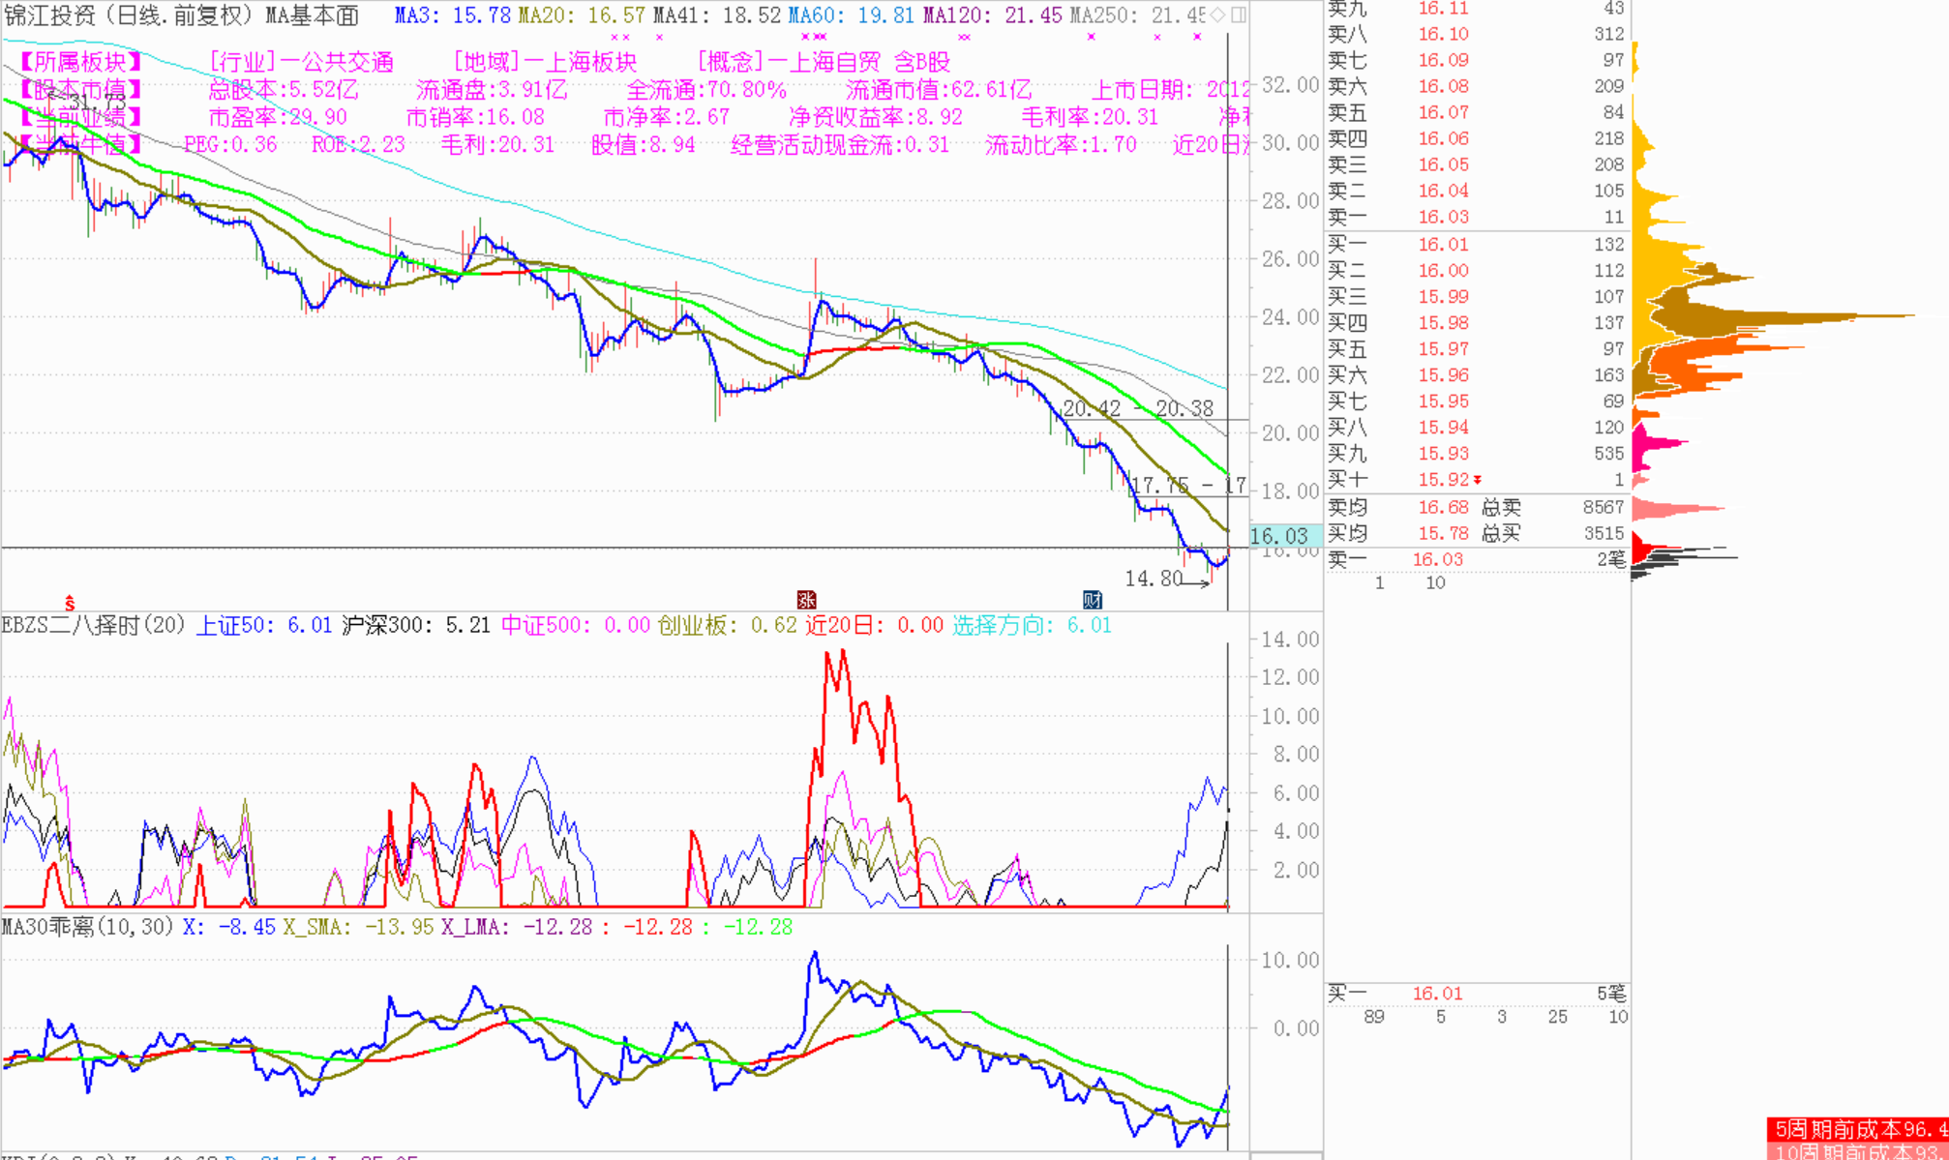Click the red down-arrow beside 15.92
1949x1160 pixels.
pos(1478,481)
